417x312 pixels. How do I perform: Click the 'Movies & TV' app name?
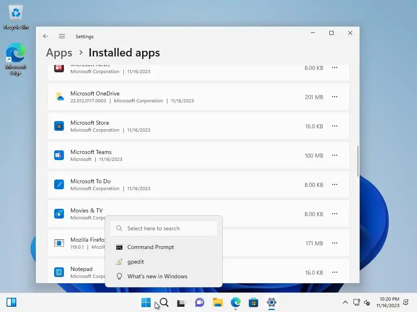pyautogui.click(x=86, y=210)
